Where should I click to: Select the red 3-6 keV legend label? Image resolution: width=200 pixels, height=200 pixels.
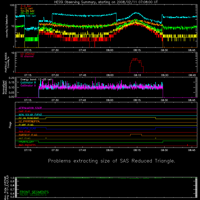26,6
